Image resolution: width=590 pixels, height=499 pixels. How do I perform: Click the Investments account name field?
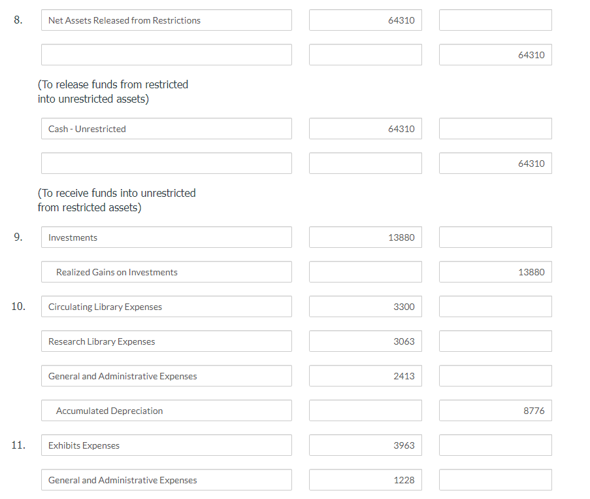tap(165, 237)
